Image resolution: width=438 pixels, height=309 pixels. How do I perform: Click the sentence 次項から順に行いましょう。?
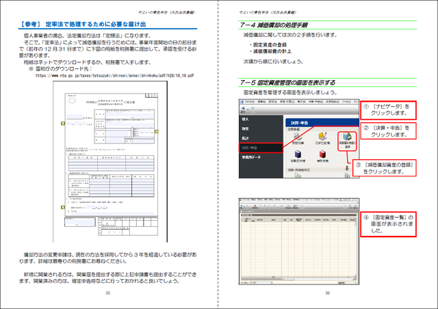(x=273, y=62)
